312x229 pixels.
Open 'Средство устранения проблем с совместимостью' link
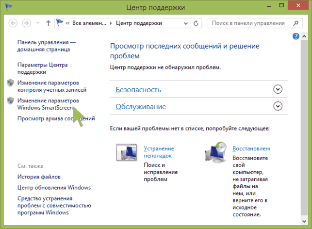click(x=54, y=205)
